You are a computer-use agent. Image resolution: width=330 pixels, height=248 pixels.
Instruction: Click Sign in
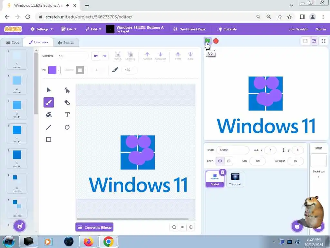[321, 29]
